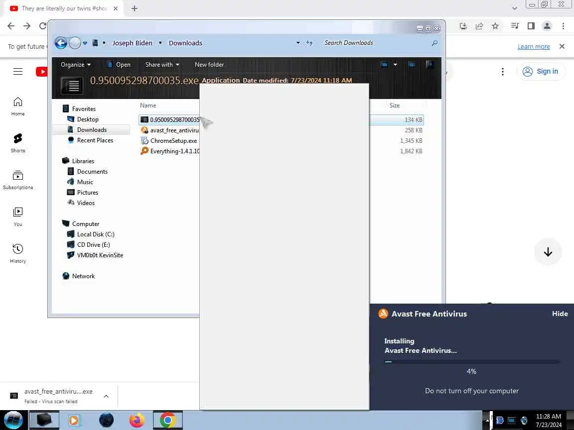Select the Everything-1.4.1 installer file

(x=170, y=151)
